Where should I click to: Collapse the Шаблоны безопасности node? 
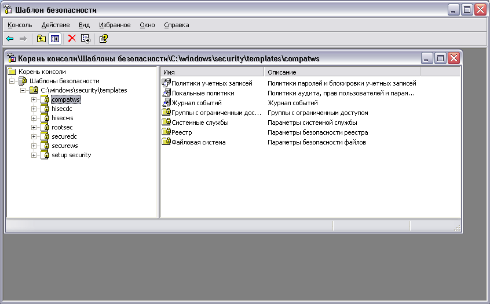[x=12, y=81]
